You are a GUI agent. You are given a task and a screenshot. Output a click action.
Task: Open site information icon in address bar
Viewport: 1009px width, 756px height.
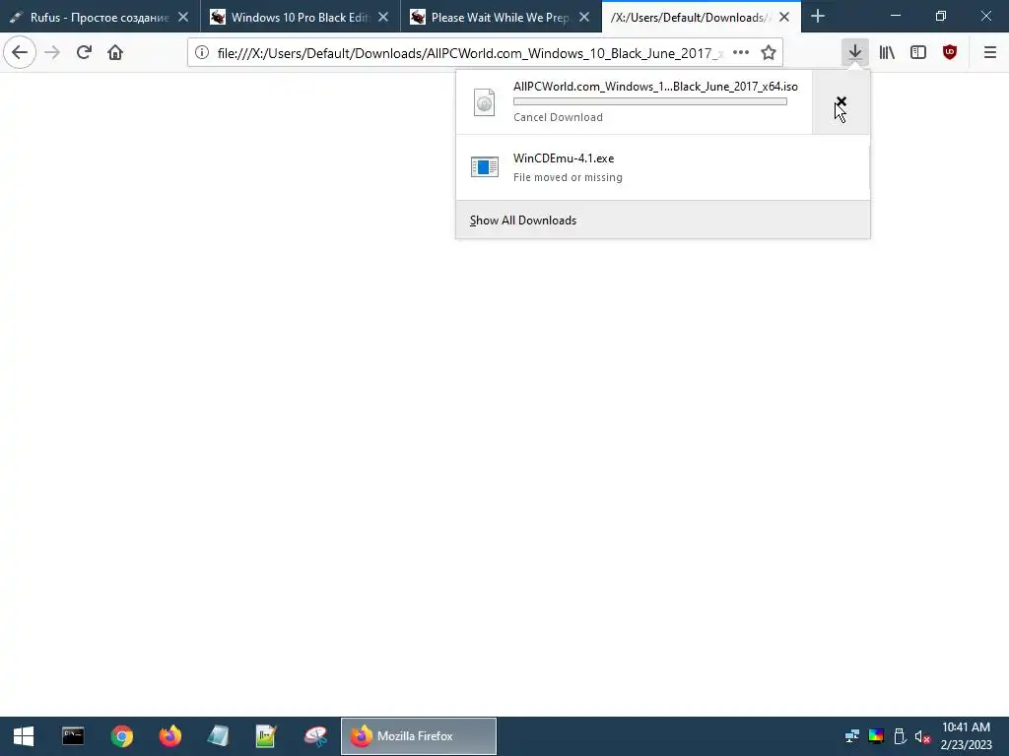(202, 53)
